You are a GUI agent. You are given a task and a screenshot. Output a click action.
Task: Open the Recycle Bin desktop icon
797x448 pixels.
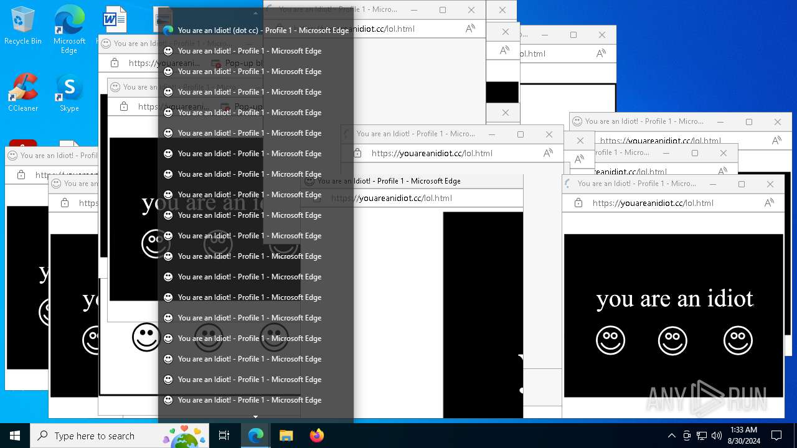point(23,26)
